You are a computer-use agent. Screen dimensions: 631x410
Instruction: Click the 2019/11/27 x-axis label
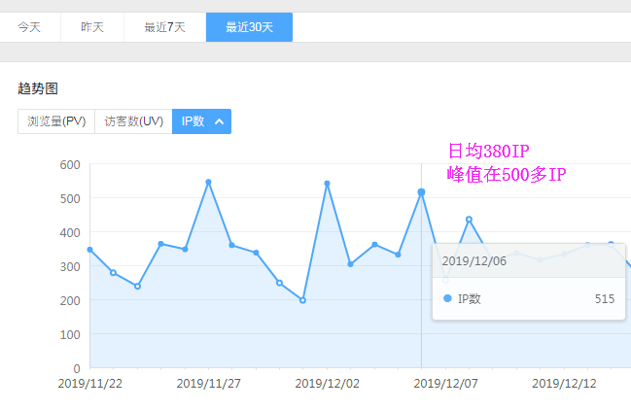208,384
